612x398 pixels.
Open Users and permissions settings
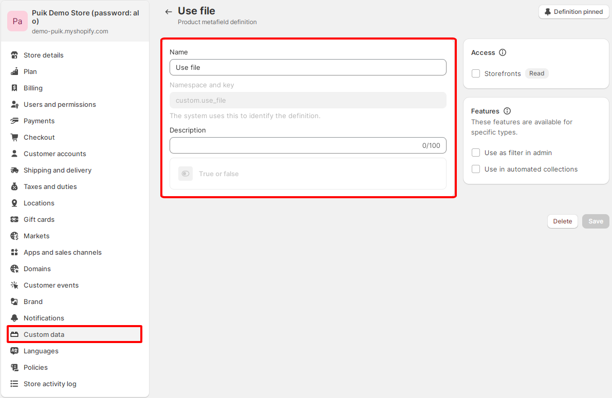(60, 104)
